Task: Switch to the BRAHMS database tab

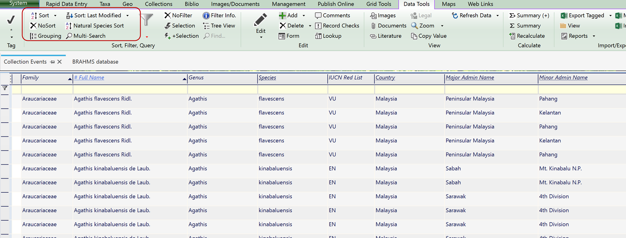Action: [95, 62]
